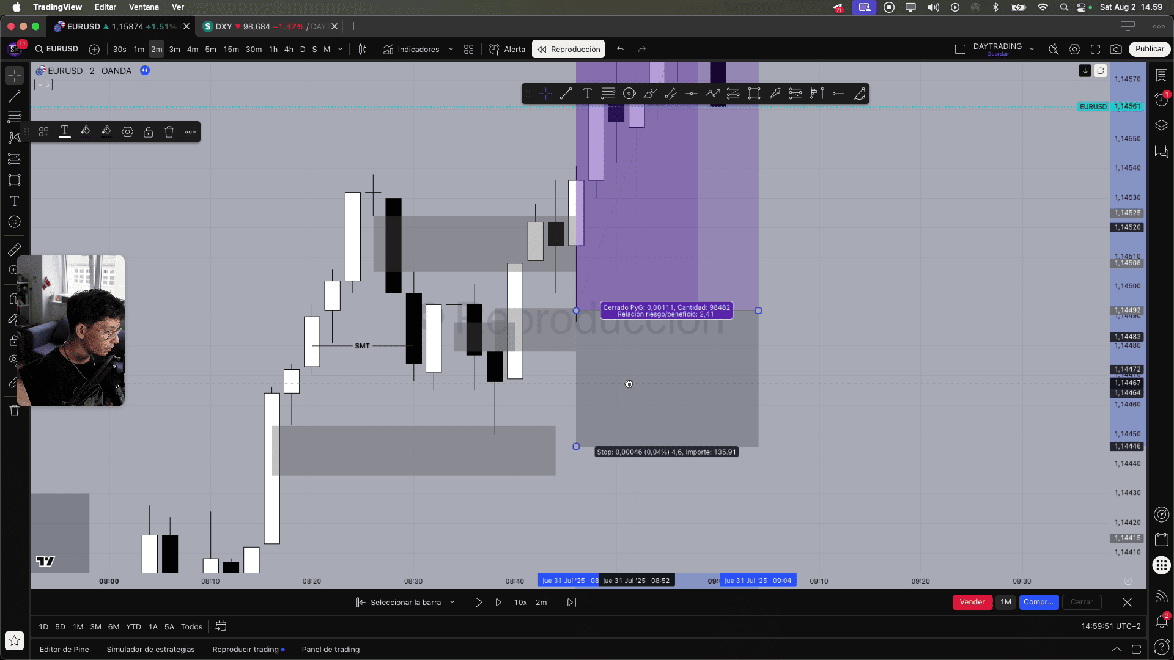Toggle the Reproducción replay mode button
Screen dimensions: 1174x660
(x=569, y=50)
